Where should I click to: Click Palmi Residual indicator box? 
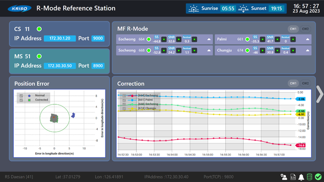(x=293, y=39)
